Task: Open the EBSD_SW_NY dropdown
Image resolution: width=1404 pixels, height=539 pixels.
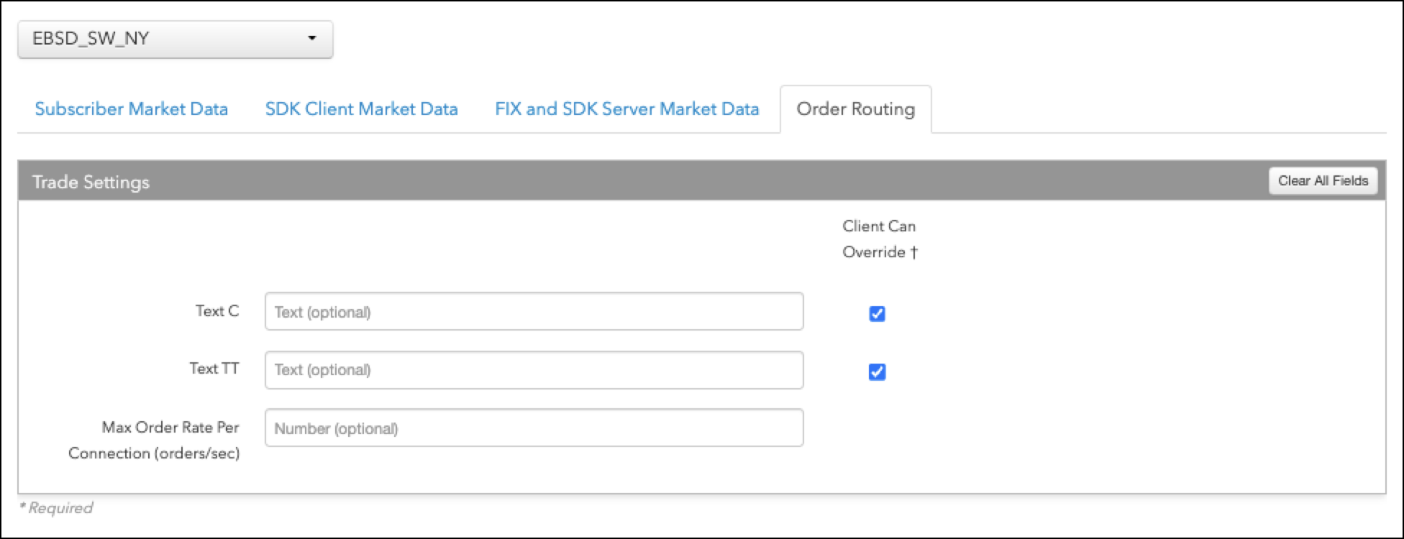Action: coord(174,39)
